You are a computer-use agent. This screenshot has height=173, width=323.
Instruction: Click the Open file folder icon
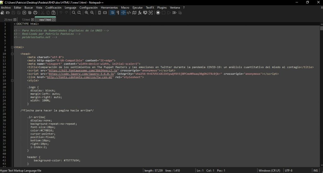tap(8, 13)
